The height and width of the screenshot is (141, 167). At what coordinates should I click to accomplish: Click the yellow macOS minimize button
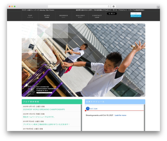[12, 6]
